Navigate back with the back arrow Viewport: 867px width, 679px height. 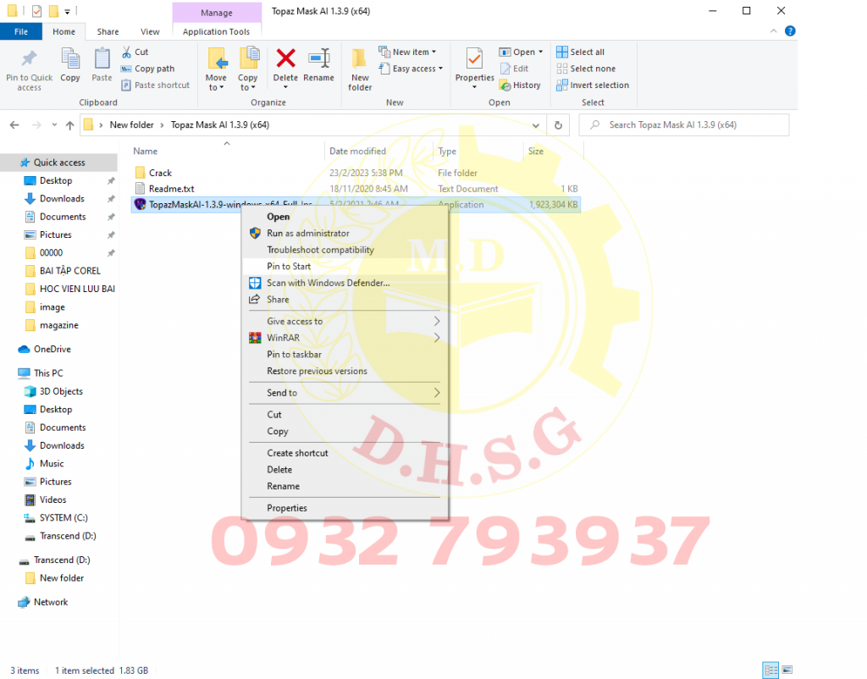tap(14, 125)
